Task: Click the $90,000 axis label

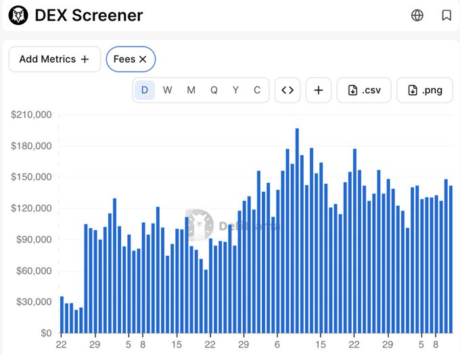Action: click(x=34, y=240)
